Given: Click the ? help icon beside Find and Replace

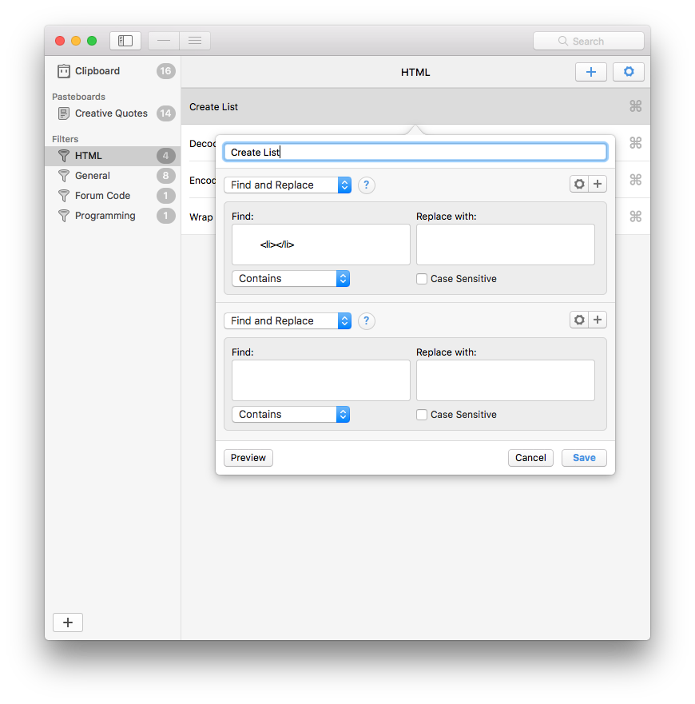Looking at the screenshot, I should click(366, 185).
